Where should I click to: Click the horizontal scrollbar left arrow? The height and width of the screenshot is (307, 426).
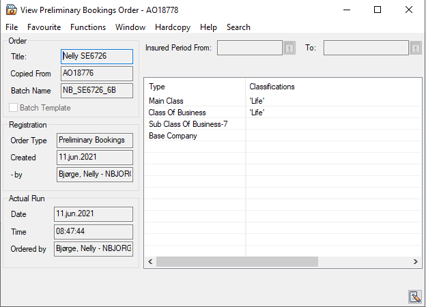(x=150, y=262)
